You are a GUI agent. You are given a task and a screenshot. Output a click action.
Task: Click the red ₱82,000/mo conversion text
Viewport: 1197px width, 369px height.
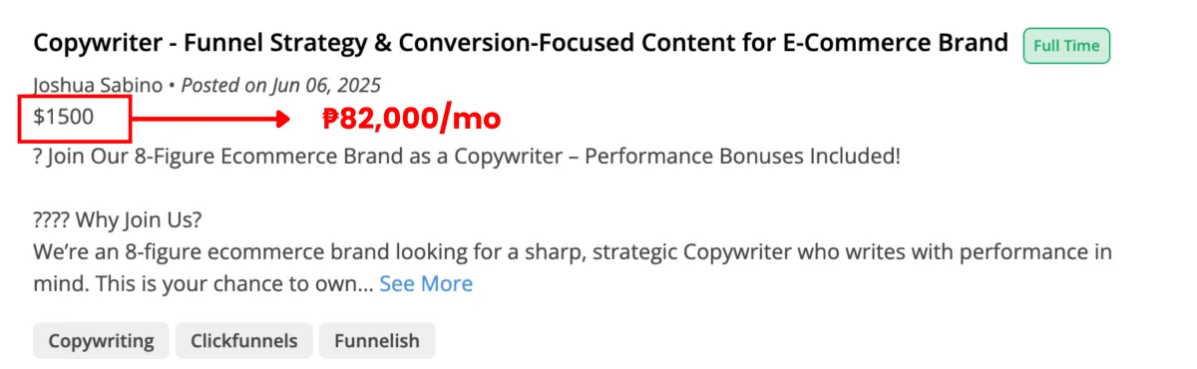pyautogui.click(x=411, y=119)
